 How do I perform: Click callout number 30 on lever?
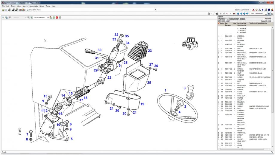[x=99, y=50]
